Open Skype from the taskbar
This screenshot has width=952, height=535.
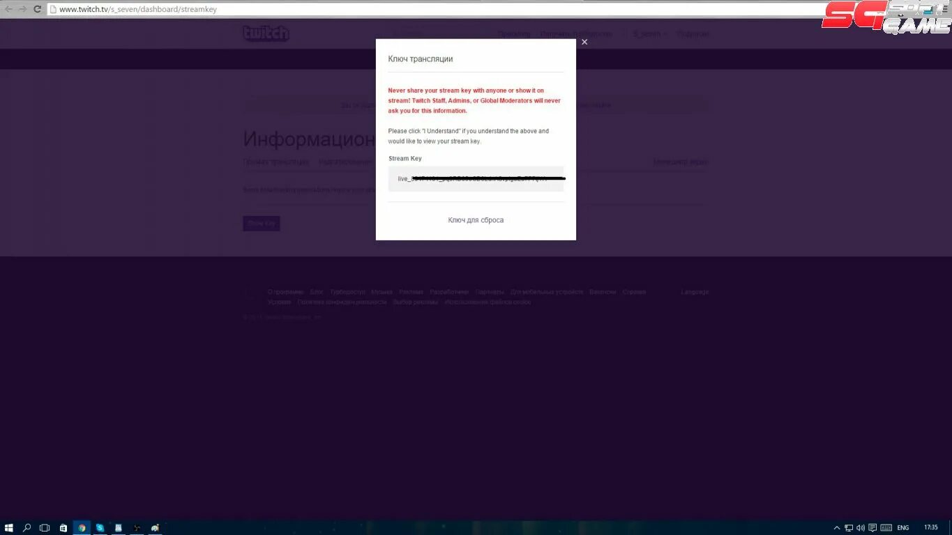point(100,527)
